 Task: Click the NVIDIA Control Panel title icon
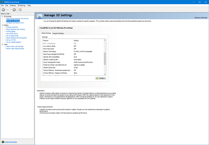(x=2, y=2)
